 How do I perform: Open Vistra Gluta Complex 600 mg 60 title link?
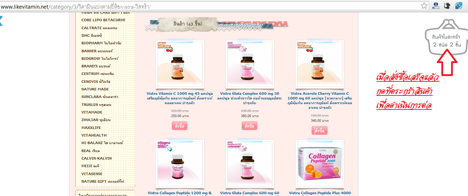(249, 193)
